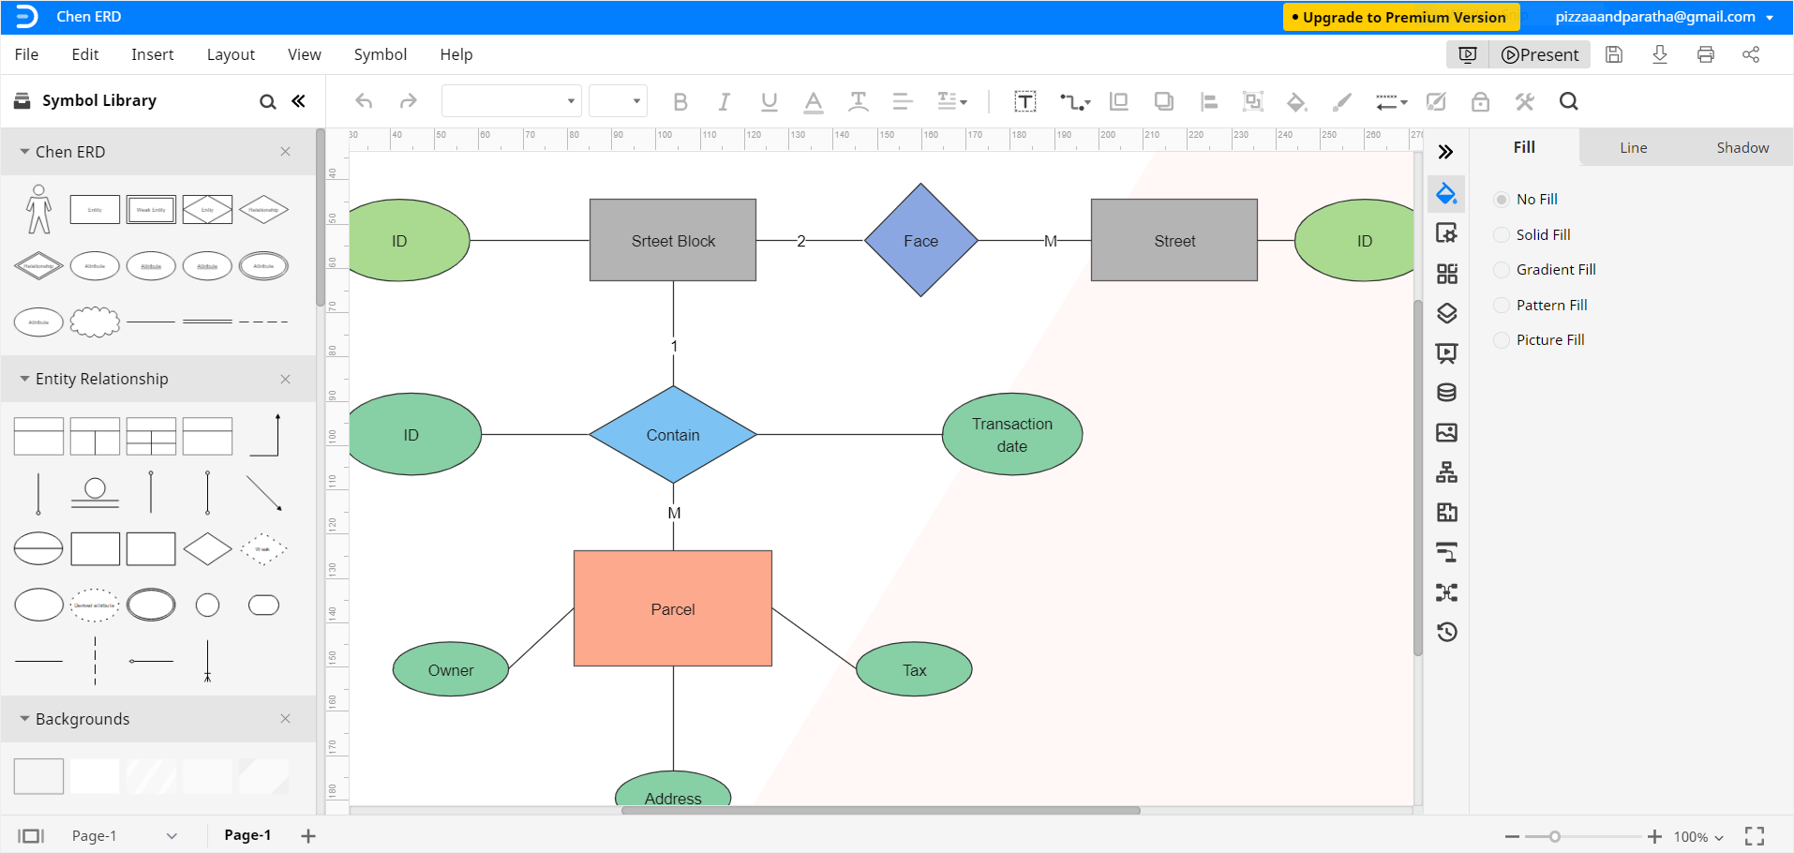This screenshot has height=853, width=1794.
Task: Open the Symbol menu
Action: click(x=380, y=54)
